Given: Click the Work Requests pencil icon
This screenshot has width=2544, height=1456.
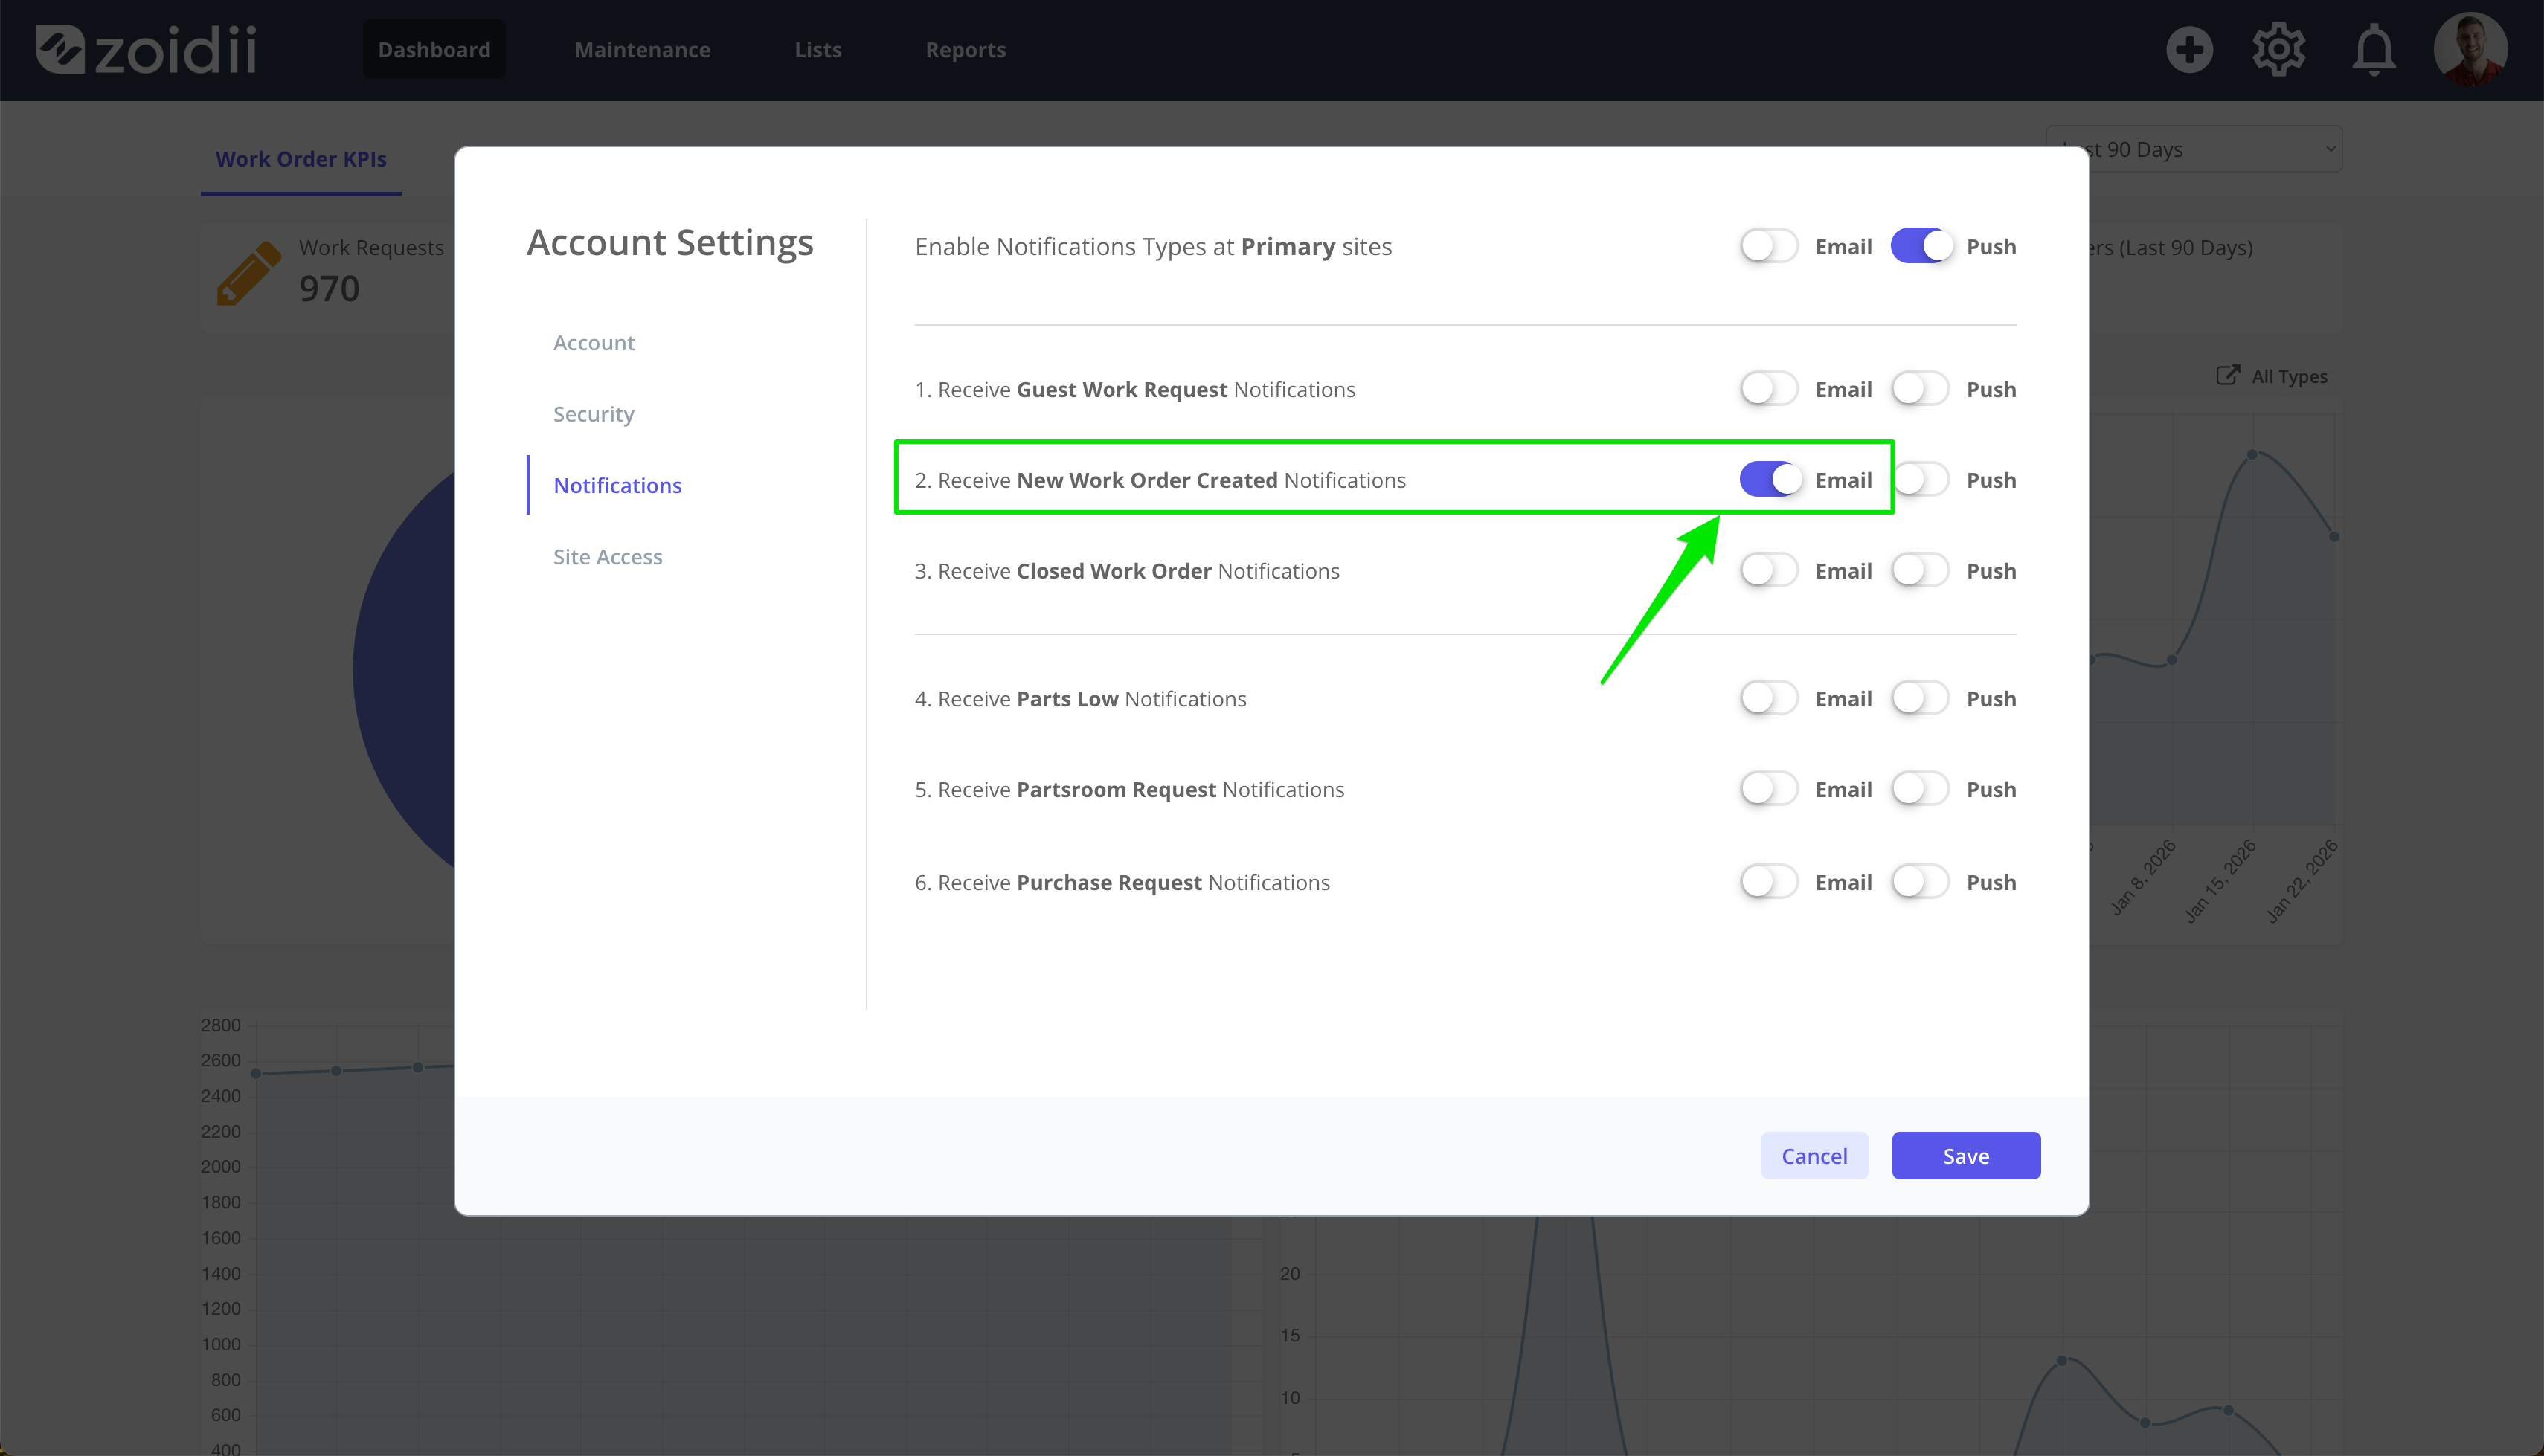Looking at the screenshot, I should pos(248,272).
